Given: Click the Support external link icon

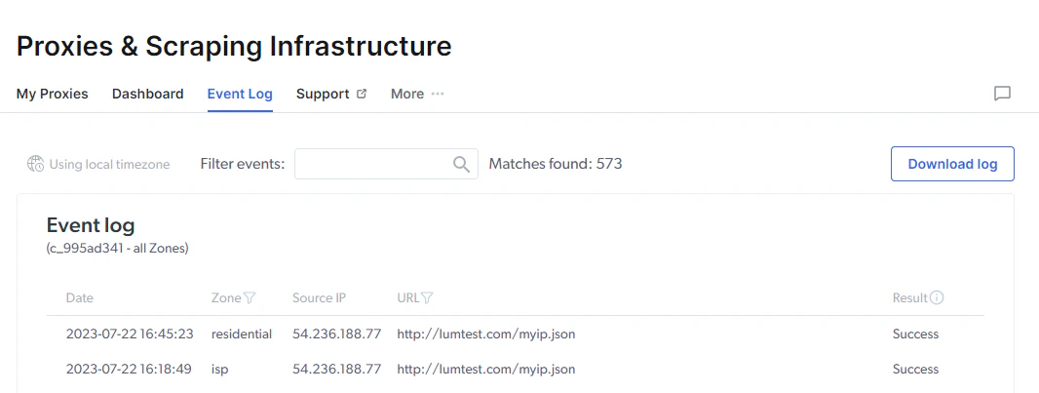Looking at the screenshot, I should click(362, 94).
